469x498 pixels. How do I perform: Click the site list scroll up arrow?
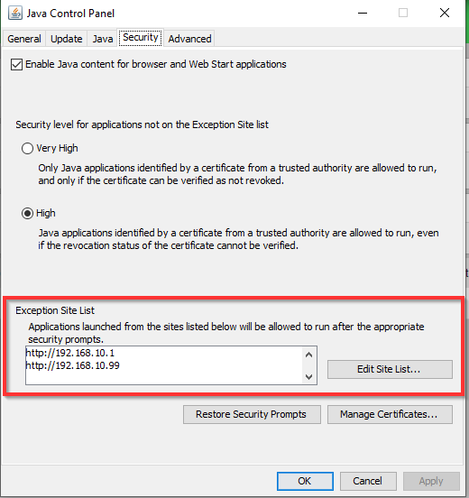coord(308,355)
